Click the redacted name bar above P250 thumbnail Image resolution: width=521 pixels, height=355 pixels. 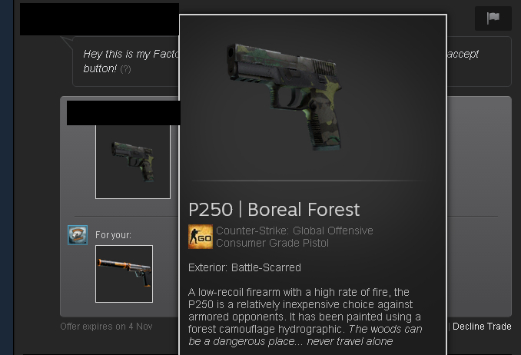coord(123,113)
